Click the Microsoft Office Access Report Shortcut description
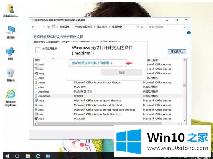 click(98, 105)
